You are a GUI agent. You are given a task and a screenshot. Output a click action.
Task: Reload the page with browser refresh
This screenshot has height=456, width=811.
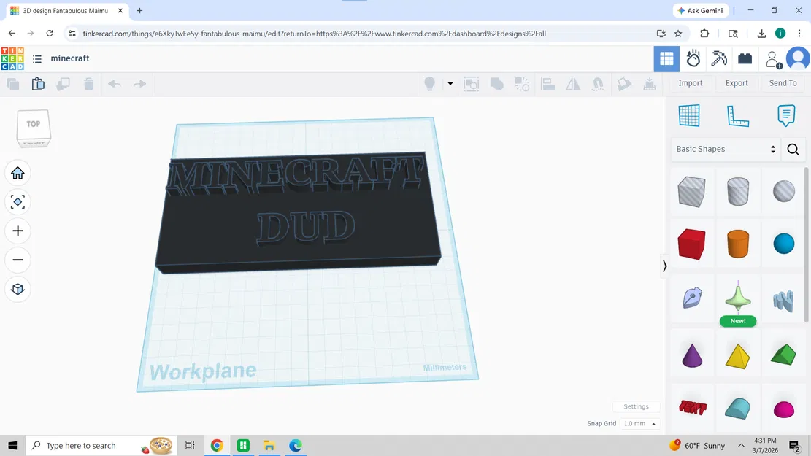(x=50, y=33)
